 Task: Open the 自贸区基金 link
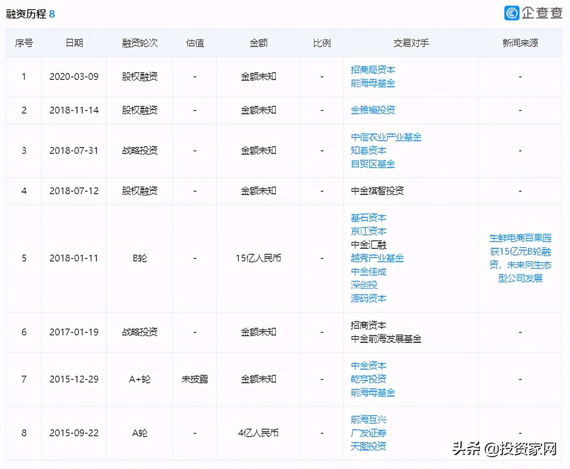(x=372, y=164)
